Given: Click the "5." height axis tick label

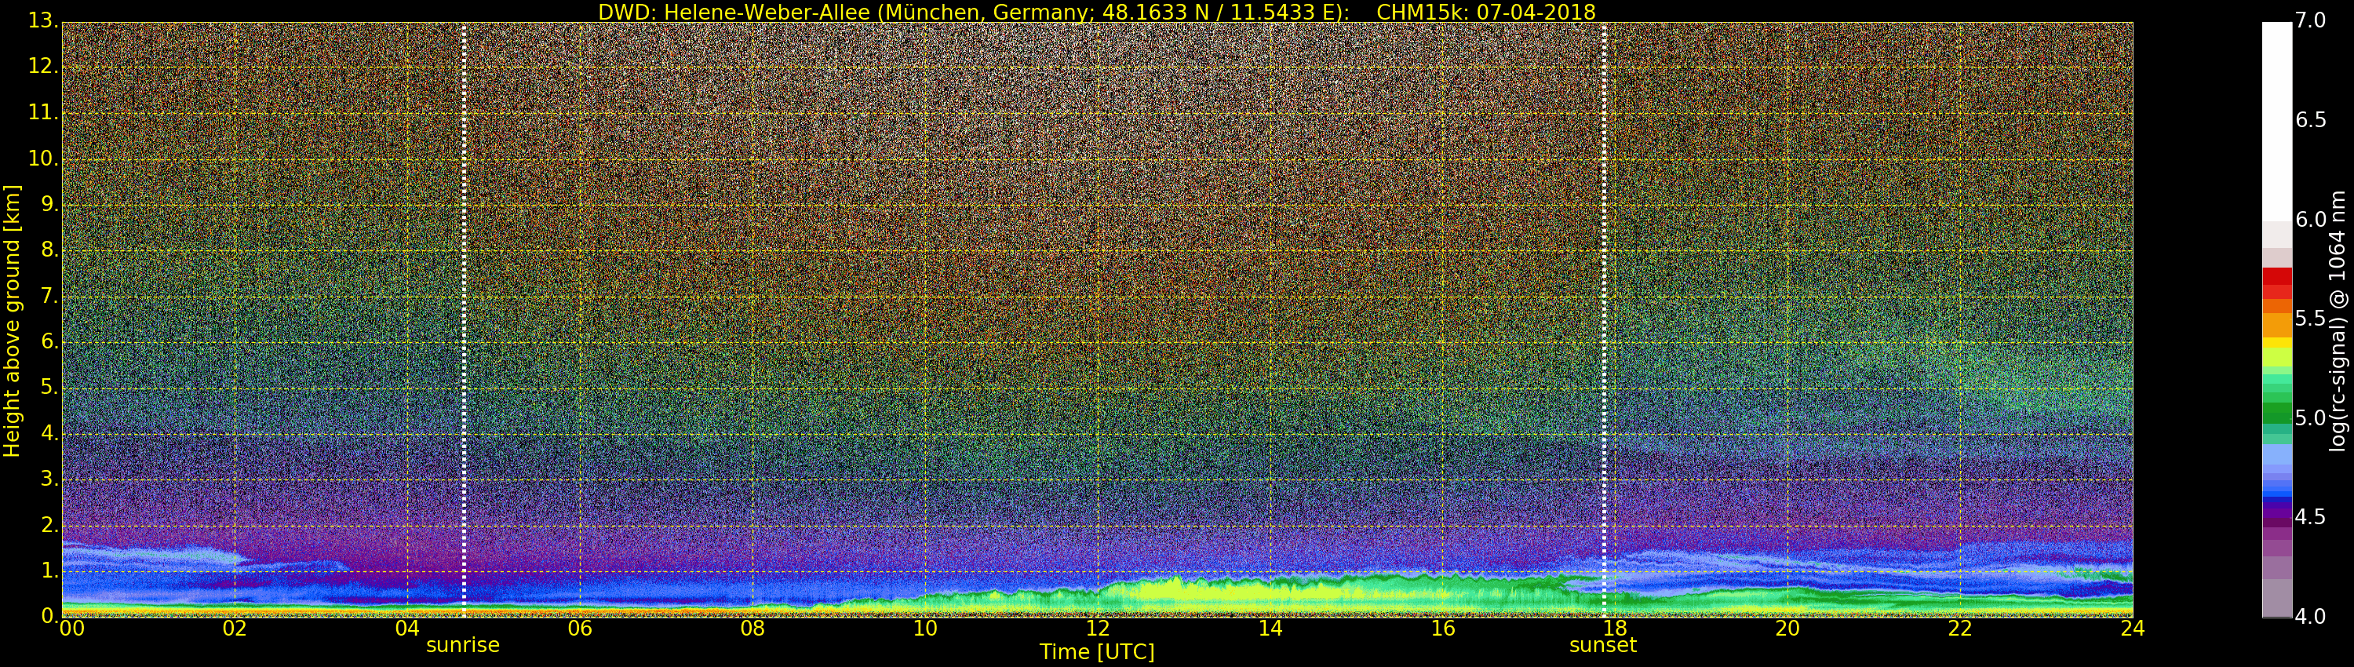Looking at the screenshot, I should (x=49, y=388).
